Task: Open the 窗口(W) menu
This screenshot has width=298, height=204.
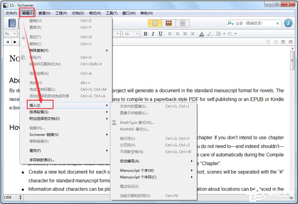Action: [x=129, y=13]
